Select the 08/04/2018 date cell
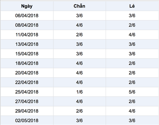Viewport: 159px width, 125px height. coord(27,25)
